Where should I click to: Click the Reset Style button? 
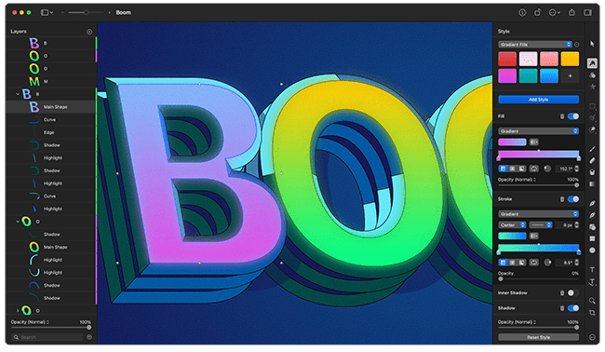pos(539,337)
